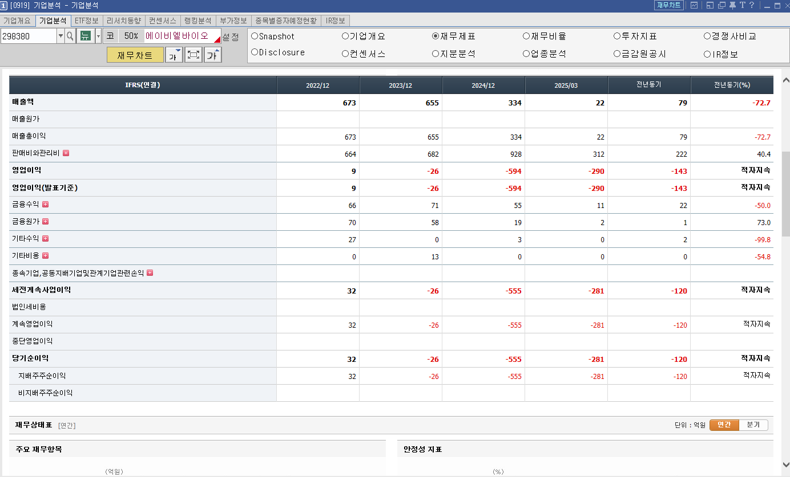
Task: Select the 컨센서스 radio button
Action: pos(345,54)
